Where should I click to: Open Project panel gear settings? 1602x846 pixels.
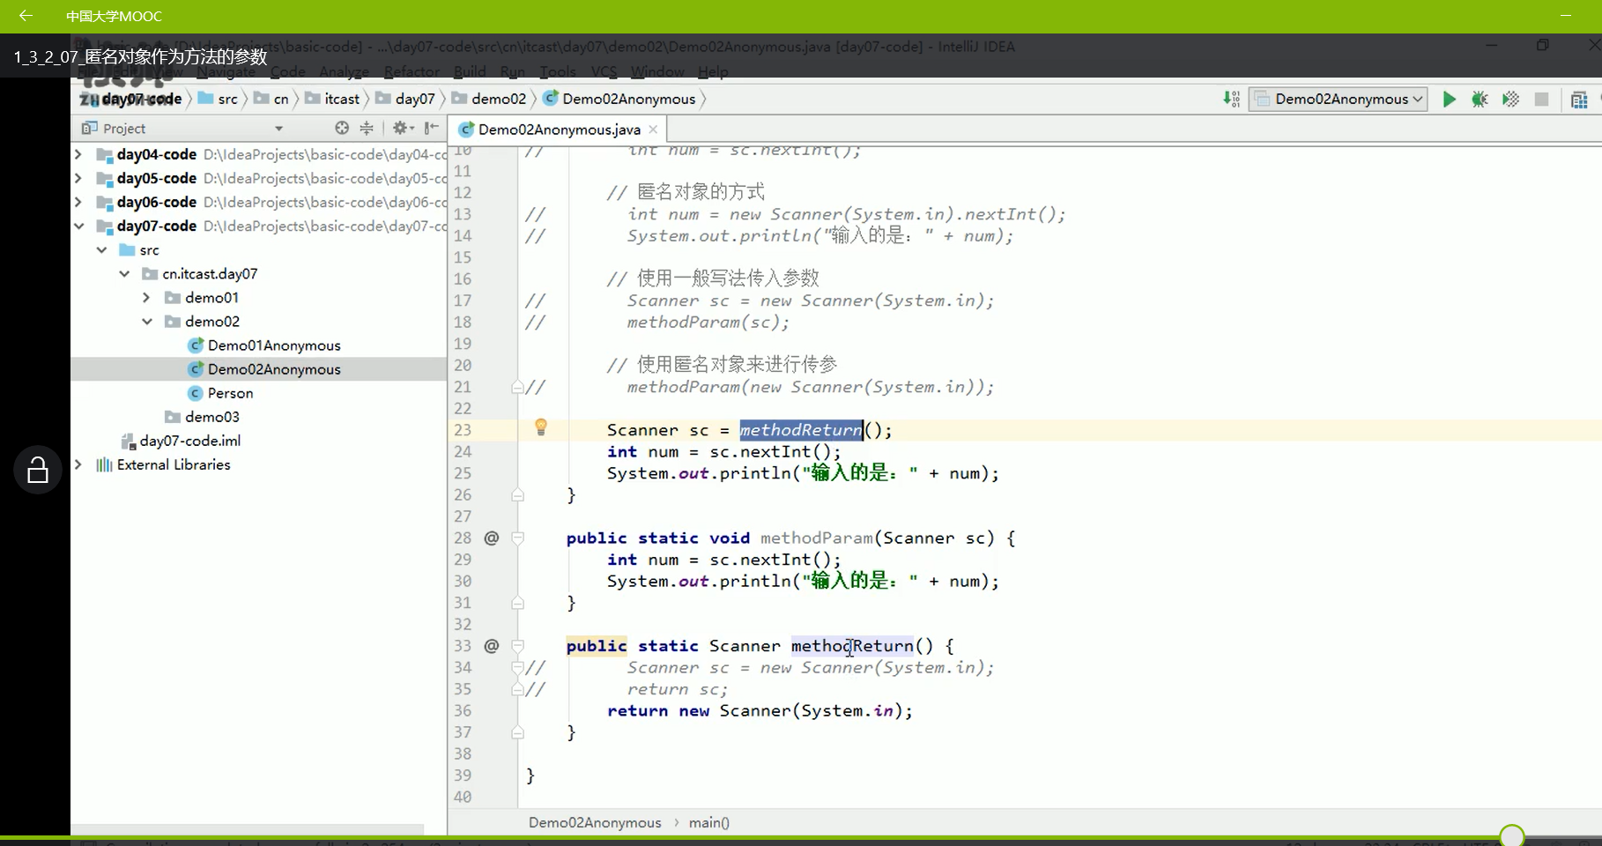click(403, 129)
